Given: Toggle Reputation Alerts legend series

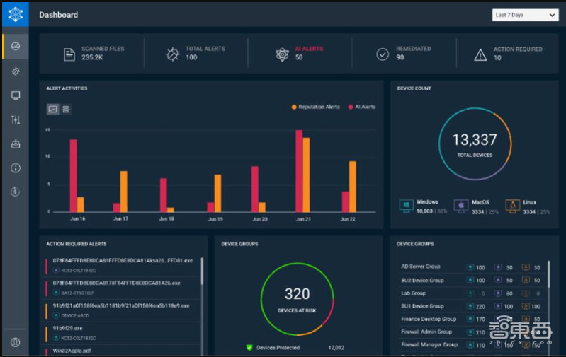Looking at the screenshot, I should point(316,107).
